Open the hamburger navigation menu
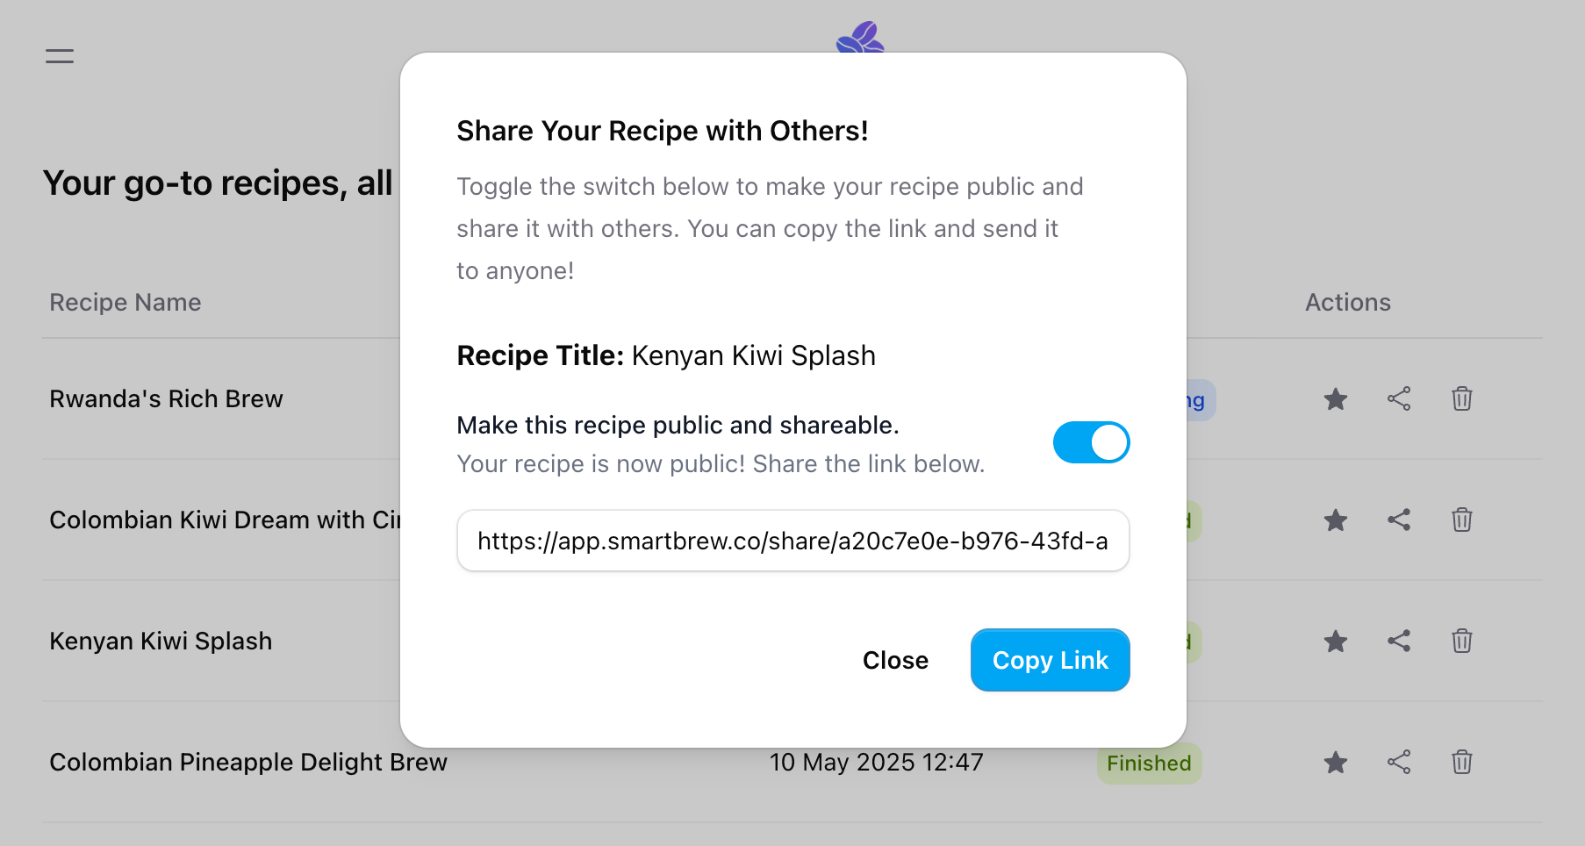Viewport: 1585px width, 846px height. [x=59, y=55]
